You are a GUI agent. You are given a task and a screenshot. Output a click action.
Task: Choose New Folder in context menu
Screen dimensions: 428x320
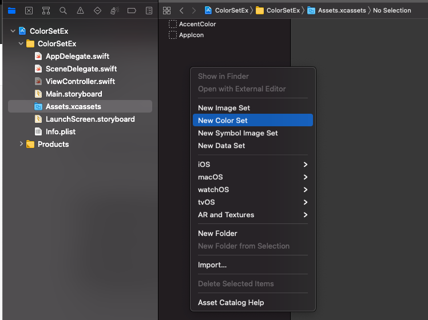[x=253, y=233]
